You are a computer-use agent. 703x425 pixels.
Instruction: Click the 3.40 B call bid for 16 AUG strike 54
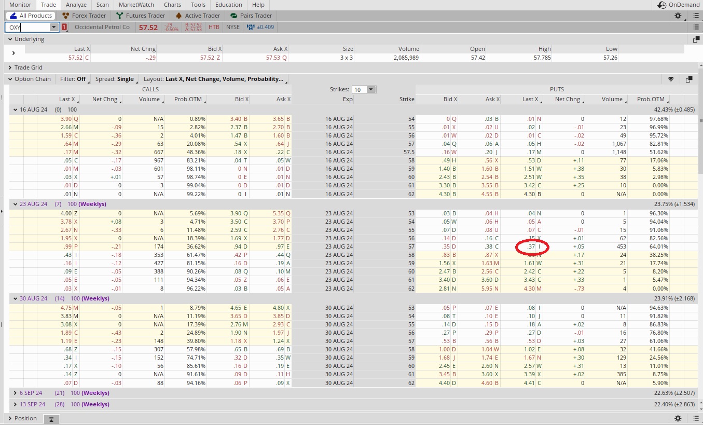pos(239,119)
